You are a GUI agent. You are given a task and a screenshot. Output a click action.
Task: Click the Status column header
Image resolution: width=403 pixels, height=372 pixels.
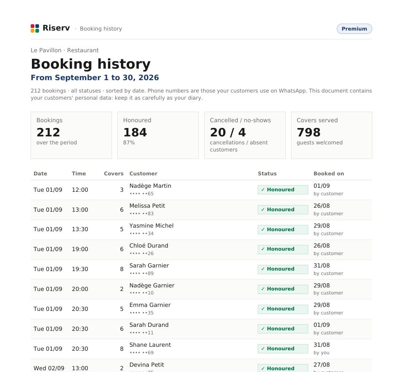pyautogui.click(x=267, y=174)
